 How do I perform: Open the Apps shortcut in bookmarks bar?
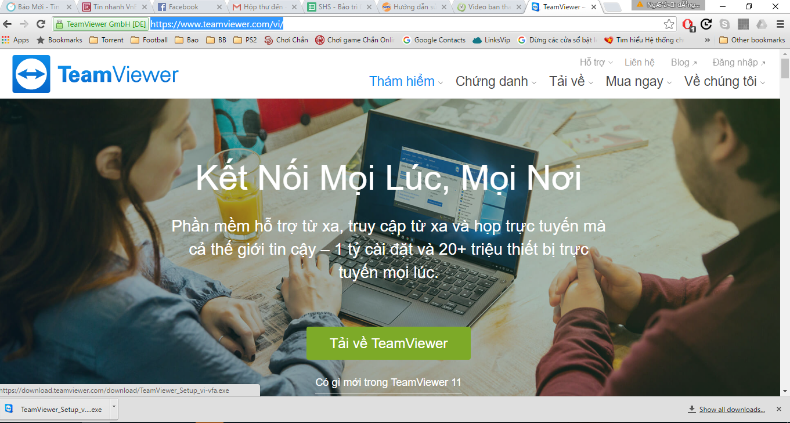16,40
